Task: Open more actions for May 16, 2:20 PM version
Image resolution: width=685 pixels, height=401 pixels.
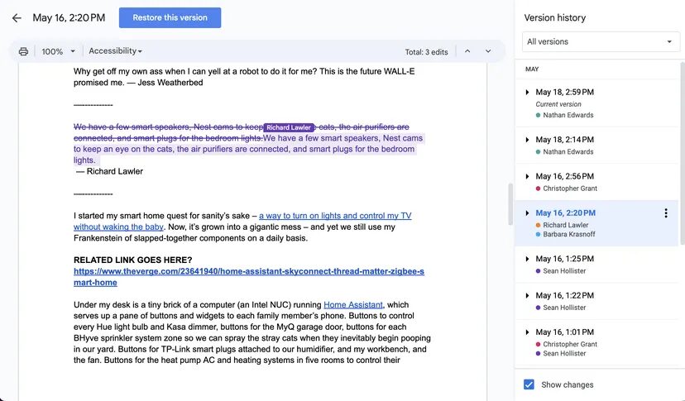Action: (666, 213)
